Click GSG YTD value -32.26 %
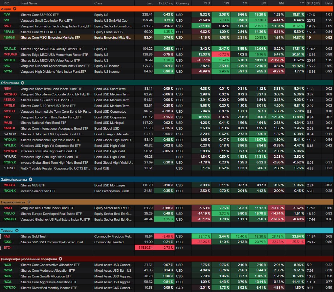Viewport: 334px width, 292px height. 201,242
